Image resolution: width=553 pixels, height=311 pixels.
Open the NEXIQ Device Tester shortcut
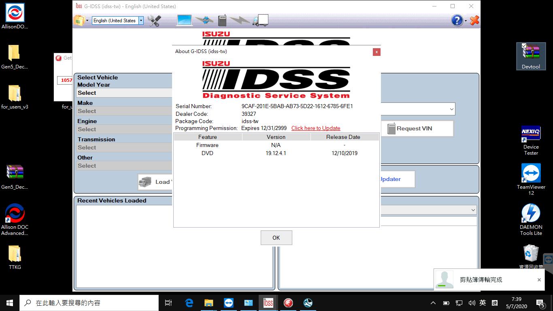pos(531,141)
